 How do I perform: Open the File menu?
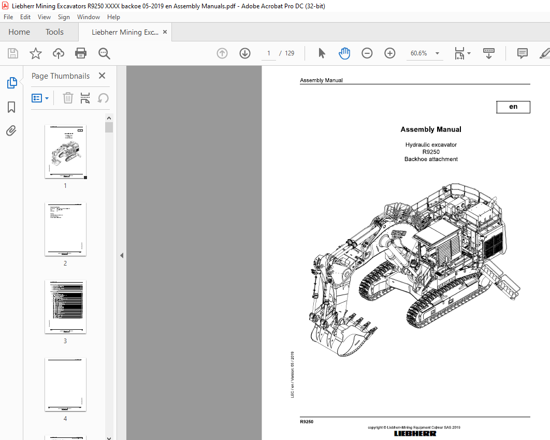tap(8, 17)
